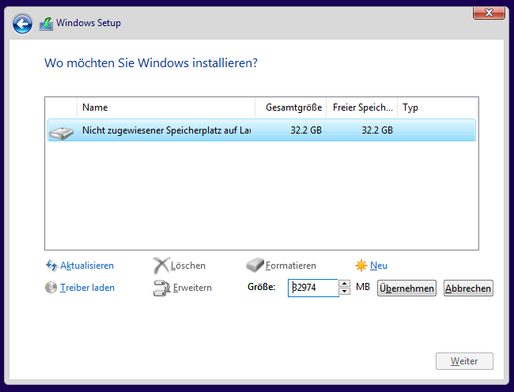Click the Formatieren label

click(291, 266)
